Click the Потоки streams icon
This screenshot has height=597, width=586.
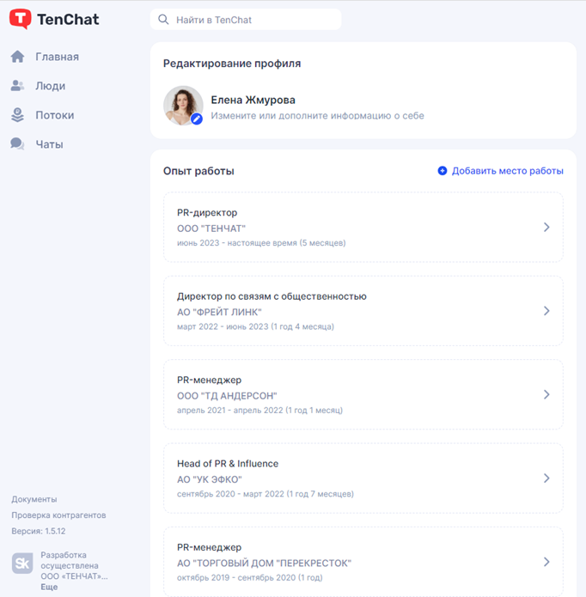(17, 115)
